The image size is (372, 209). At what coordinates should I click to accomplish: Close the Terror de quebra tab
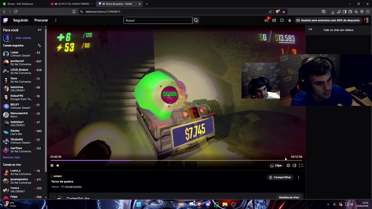coord(140,4)
